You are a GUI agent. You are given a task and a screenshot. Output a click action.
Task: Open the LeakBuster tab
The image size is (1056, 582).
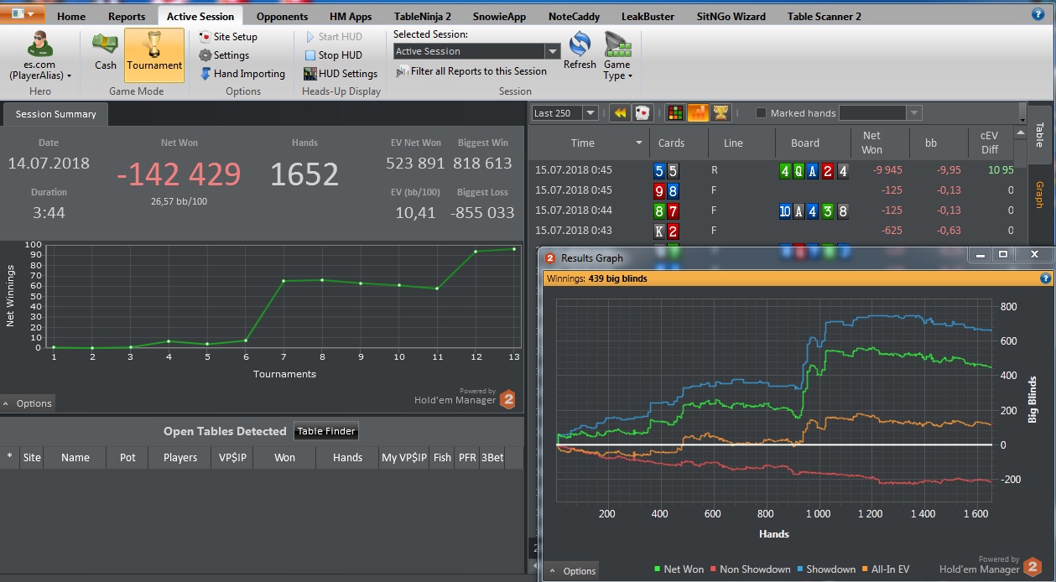tap(648, 16)
